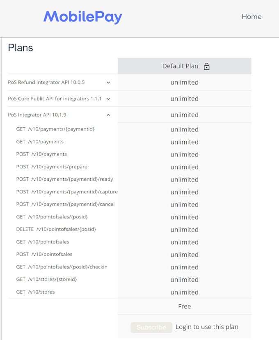Open the Home menu item
This screenshot has width=279, height=340.
click(251, 17)
